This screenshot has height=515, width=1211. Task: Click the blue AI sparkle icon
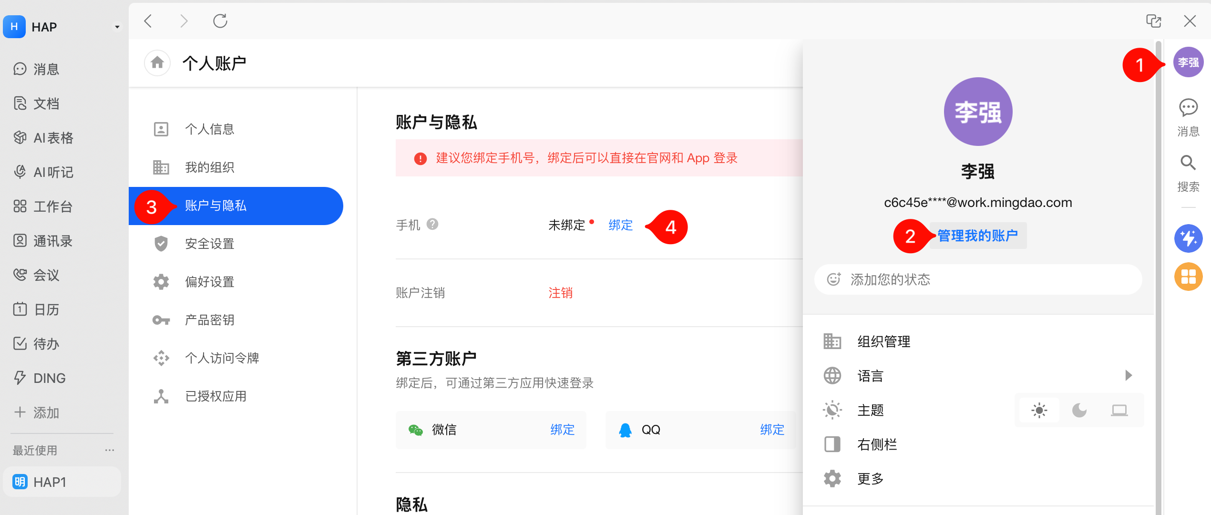1188,238
